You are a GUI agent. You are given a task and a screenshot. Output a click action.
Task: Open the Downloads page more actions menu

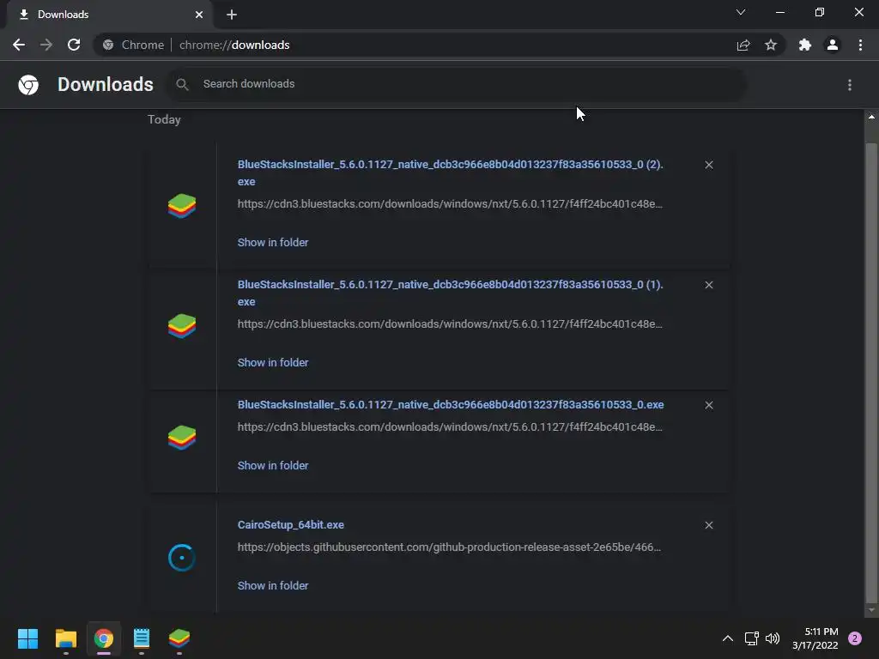[850, 85]
